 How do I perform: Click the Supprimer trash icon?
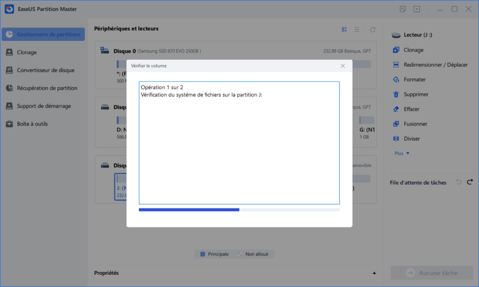click(396, 94)
